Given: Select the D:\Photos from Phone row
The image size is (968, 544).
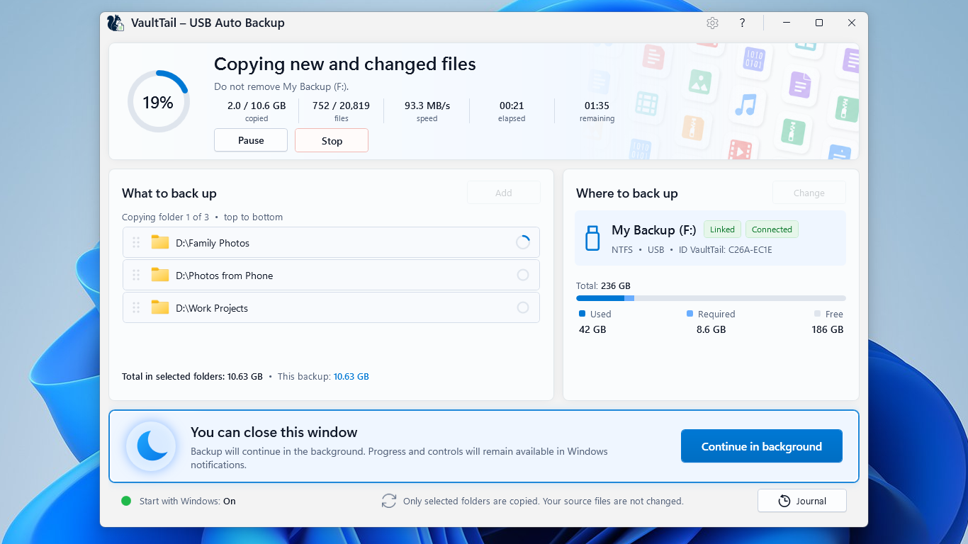Looking at the screenshot, I should point(331,275).
